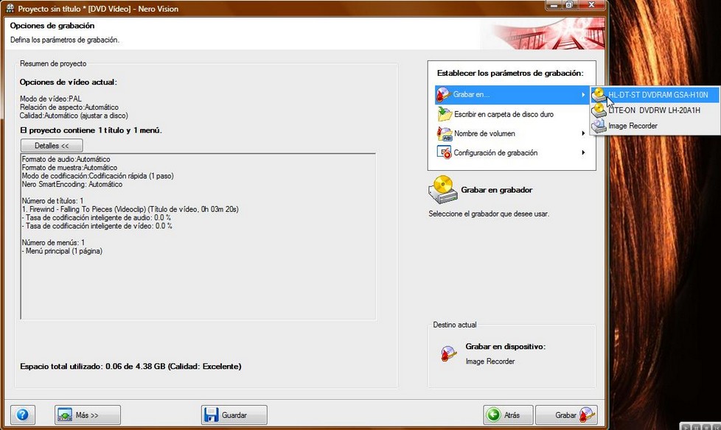Screen dimensions: 721x430
Task: Select 'Escribir en carpeta de disco duro'
Action: pos(504,114)
